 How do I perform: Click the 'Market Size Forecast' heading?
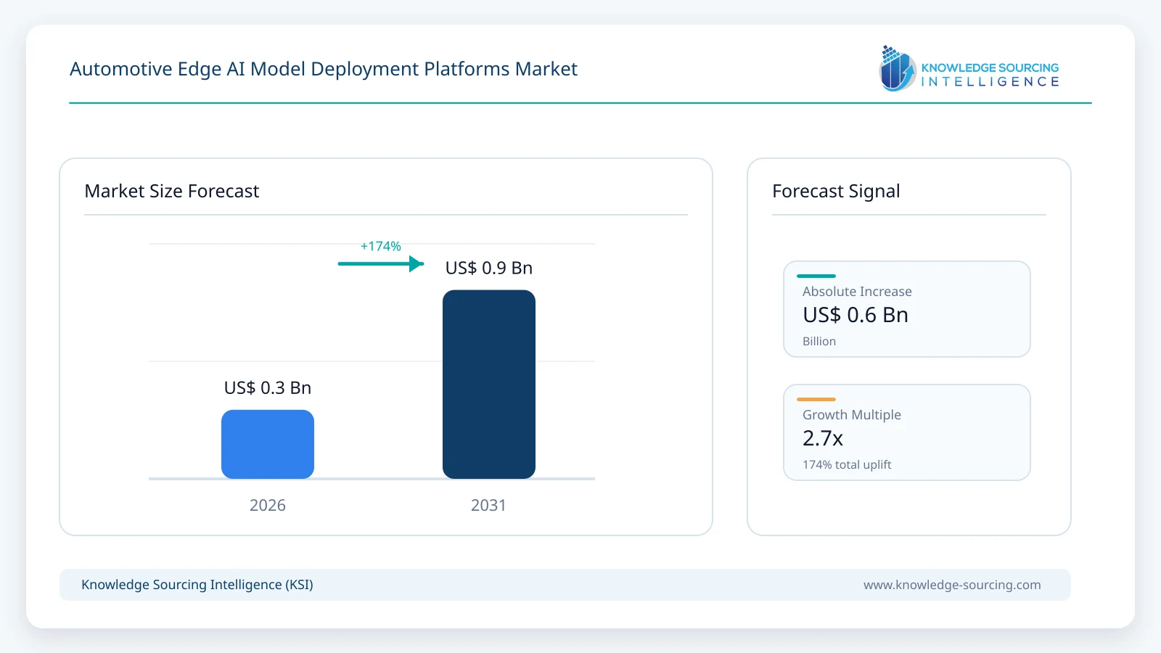[172, 191]
